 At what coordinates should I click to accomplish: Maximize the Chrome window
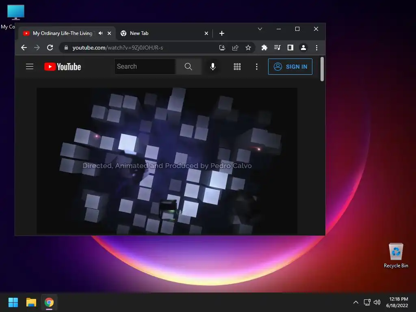[x=297, y=29]
